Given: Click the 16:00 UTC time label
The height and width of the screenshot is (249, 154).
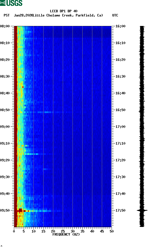Looking at the screenshot, I should (x=120, y=26).
